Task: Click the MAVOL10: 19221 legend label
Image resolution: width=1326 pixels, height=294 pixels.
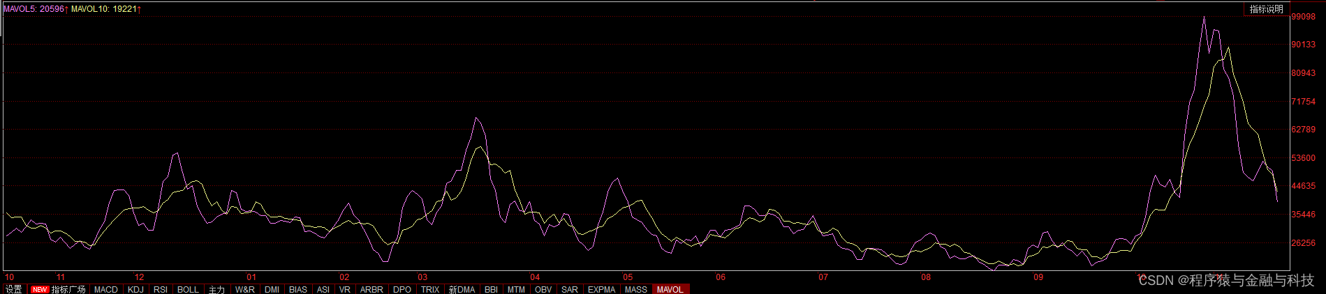Action: (106, 9)
